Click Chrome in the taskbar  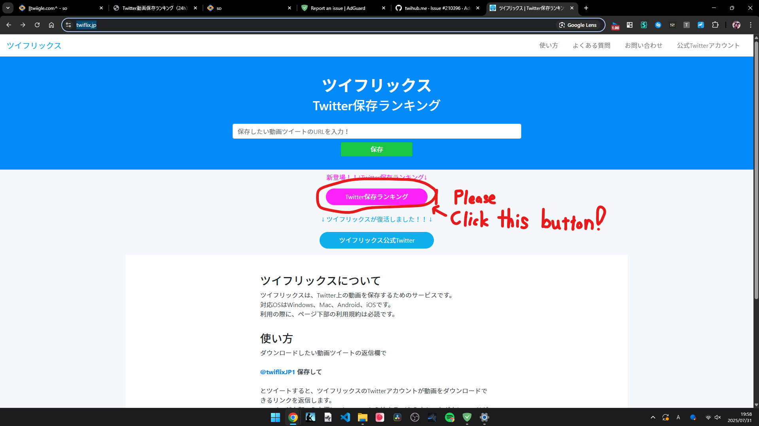click(x=293, y=417)
